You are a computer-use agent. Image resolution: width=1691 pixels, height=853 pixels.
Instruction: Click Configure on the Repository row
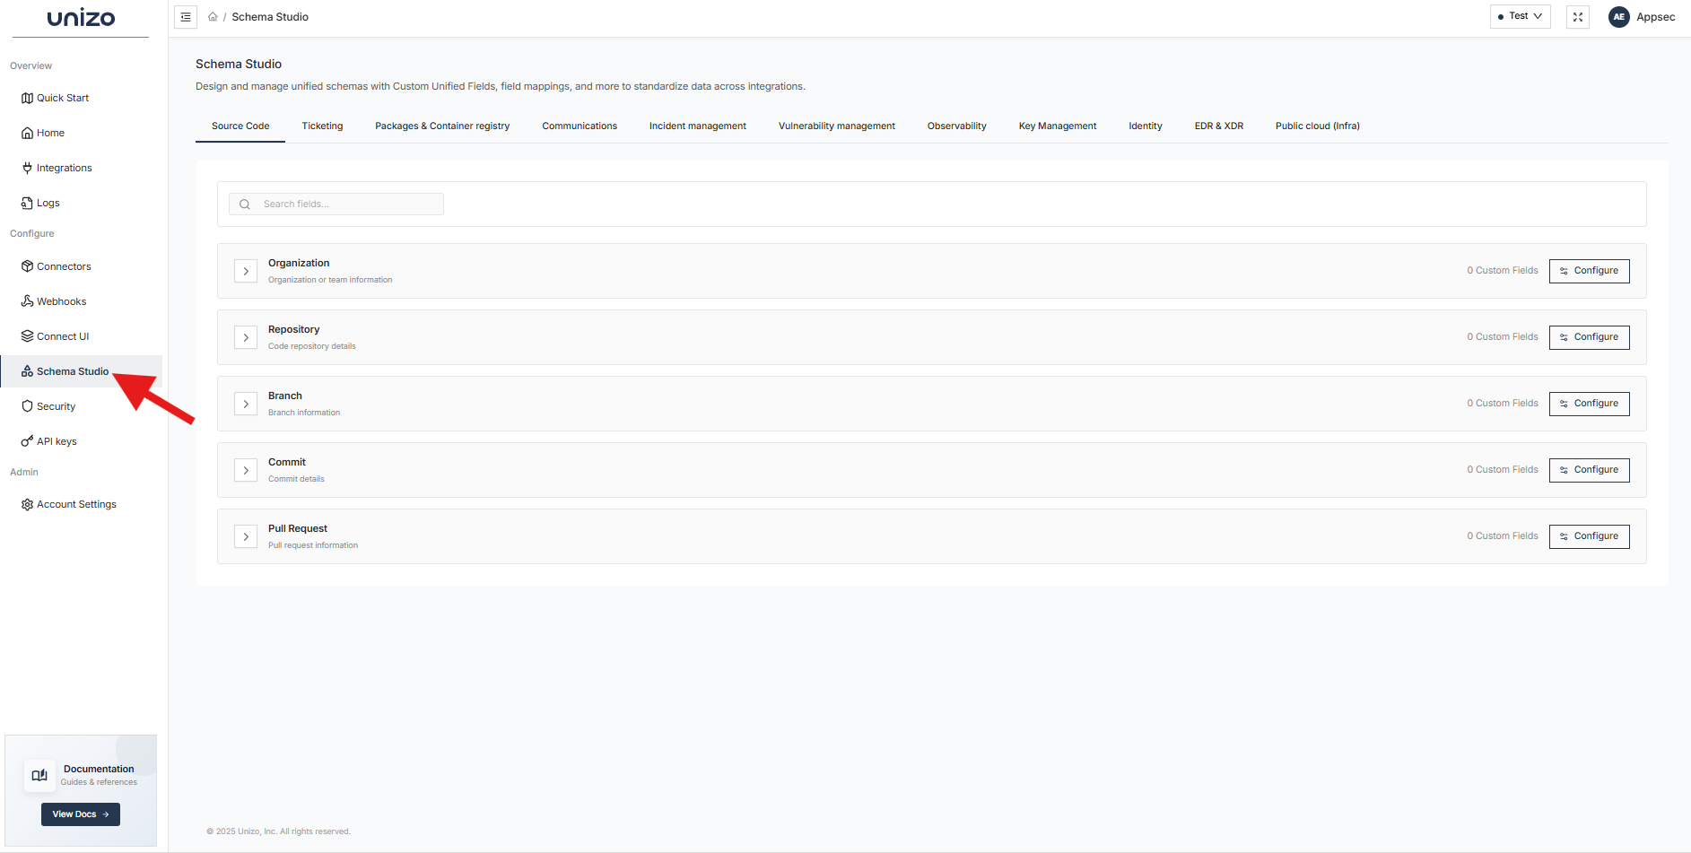coord(1589,336)
